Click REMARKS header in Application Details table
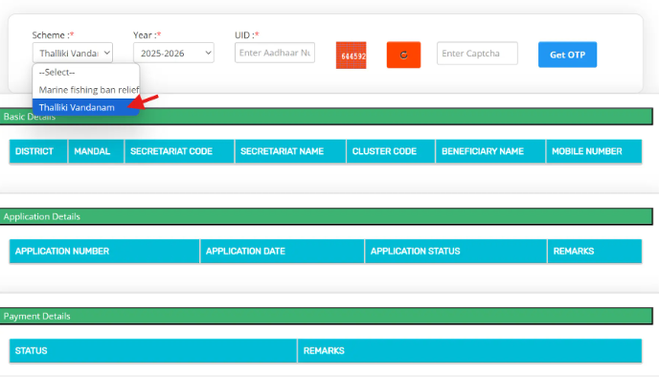659x377 pixels. (595, 251)
